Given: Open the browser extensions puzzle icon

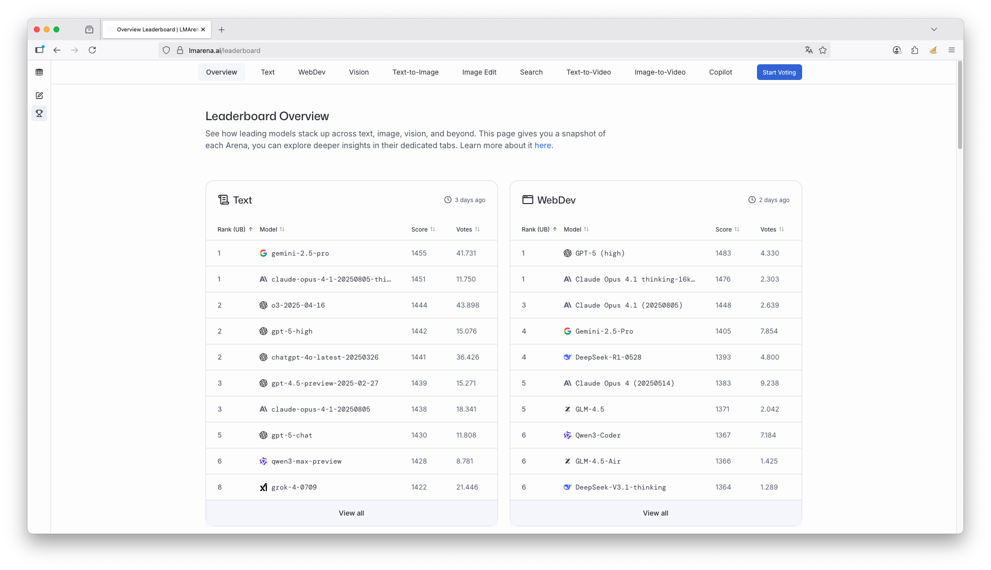Looking at the screenshot, I should [914, 50].
